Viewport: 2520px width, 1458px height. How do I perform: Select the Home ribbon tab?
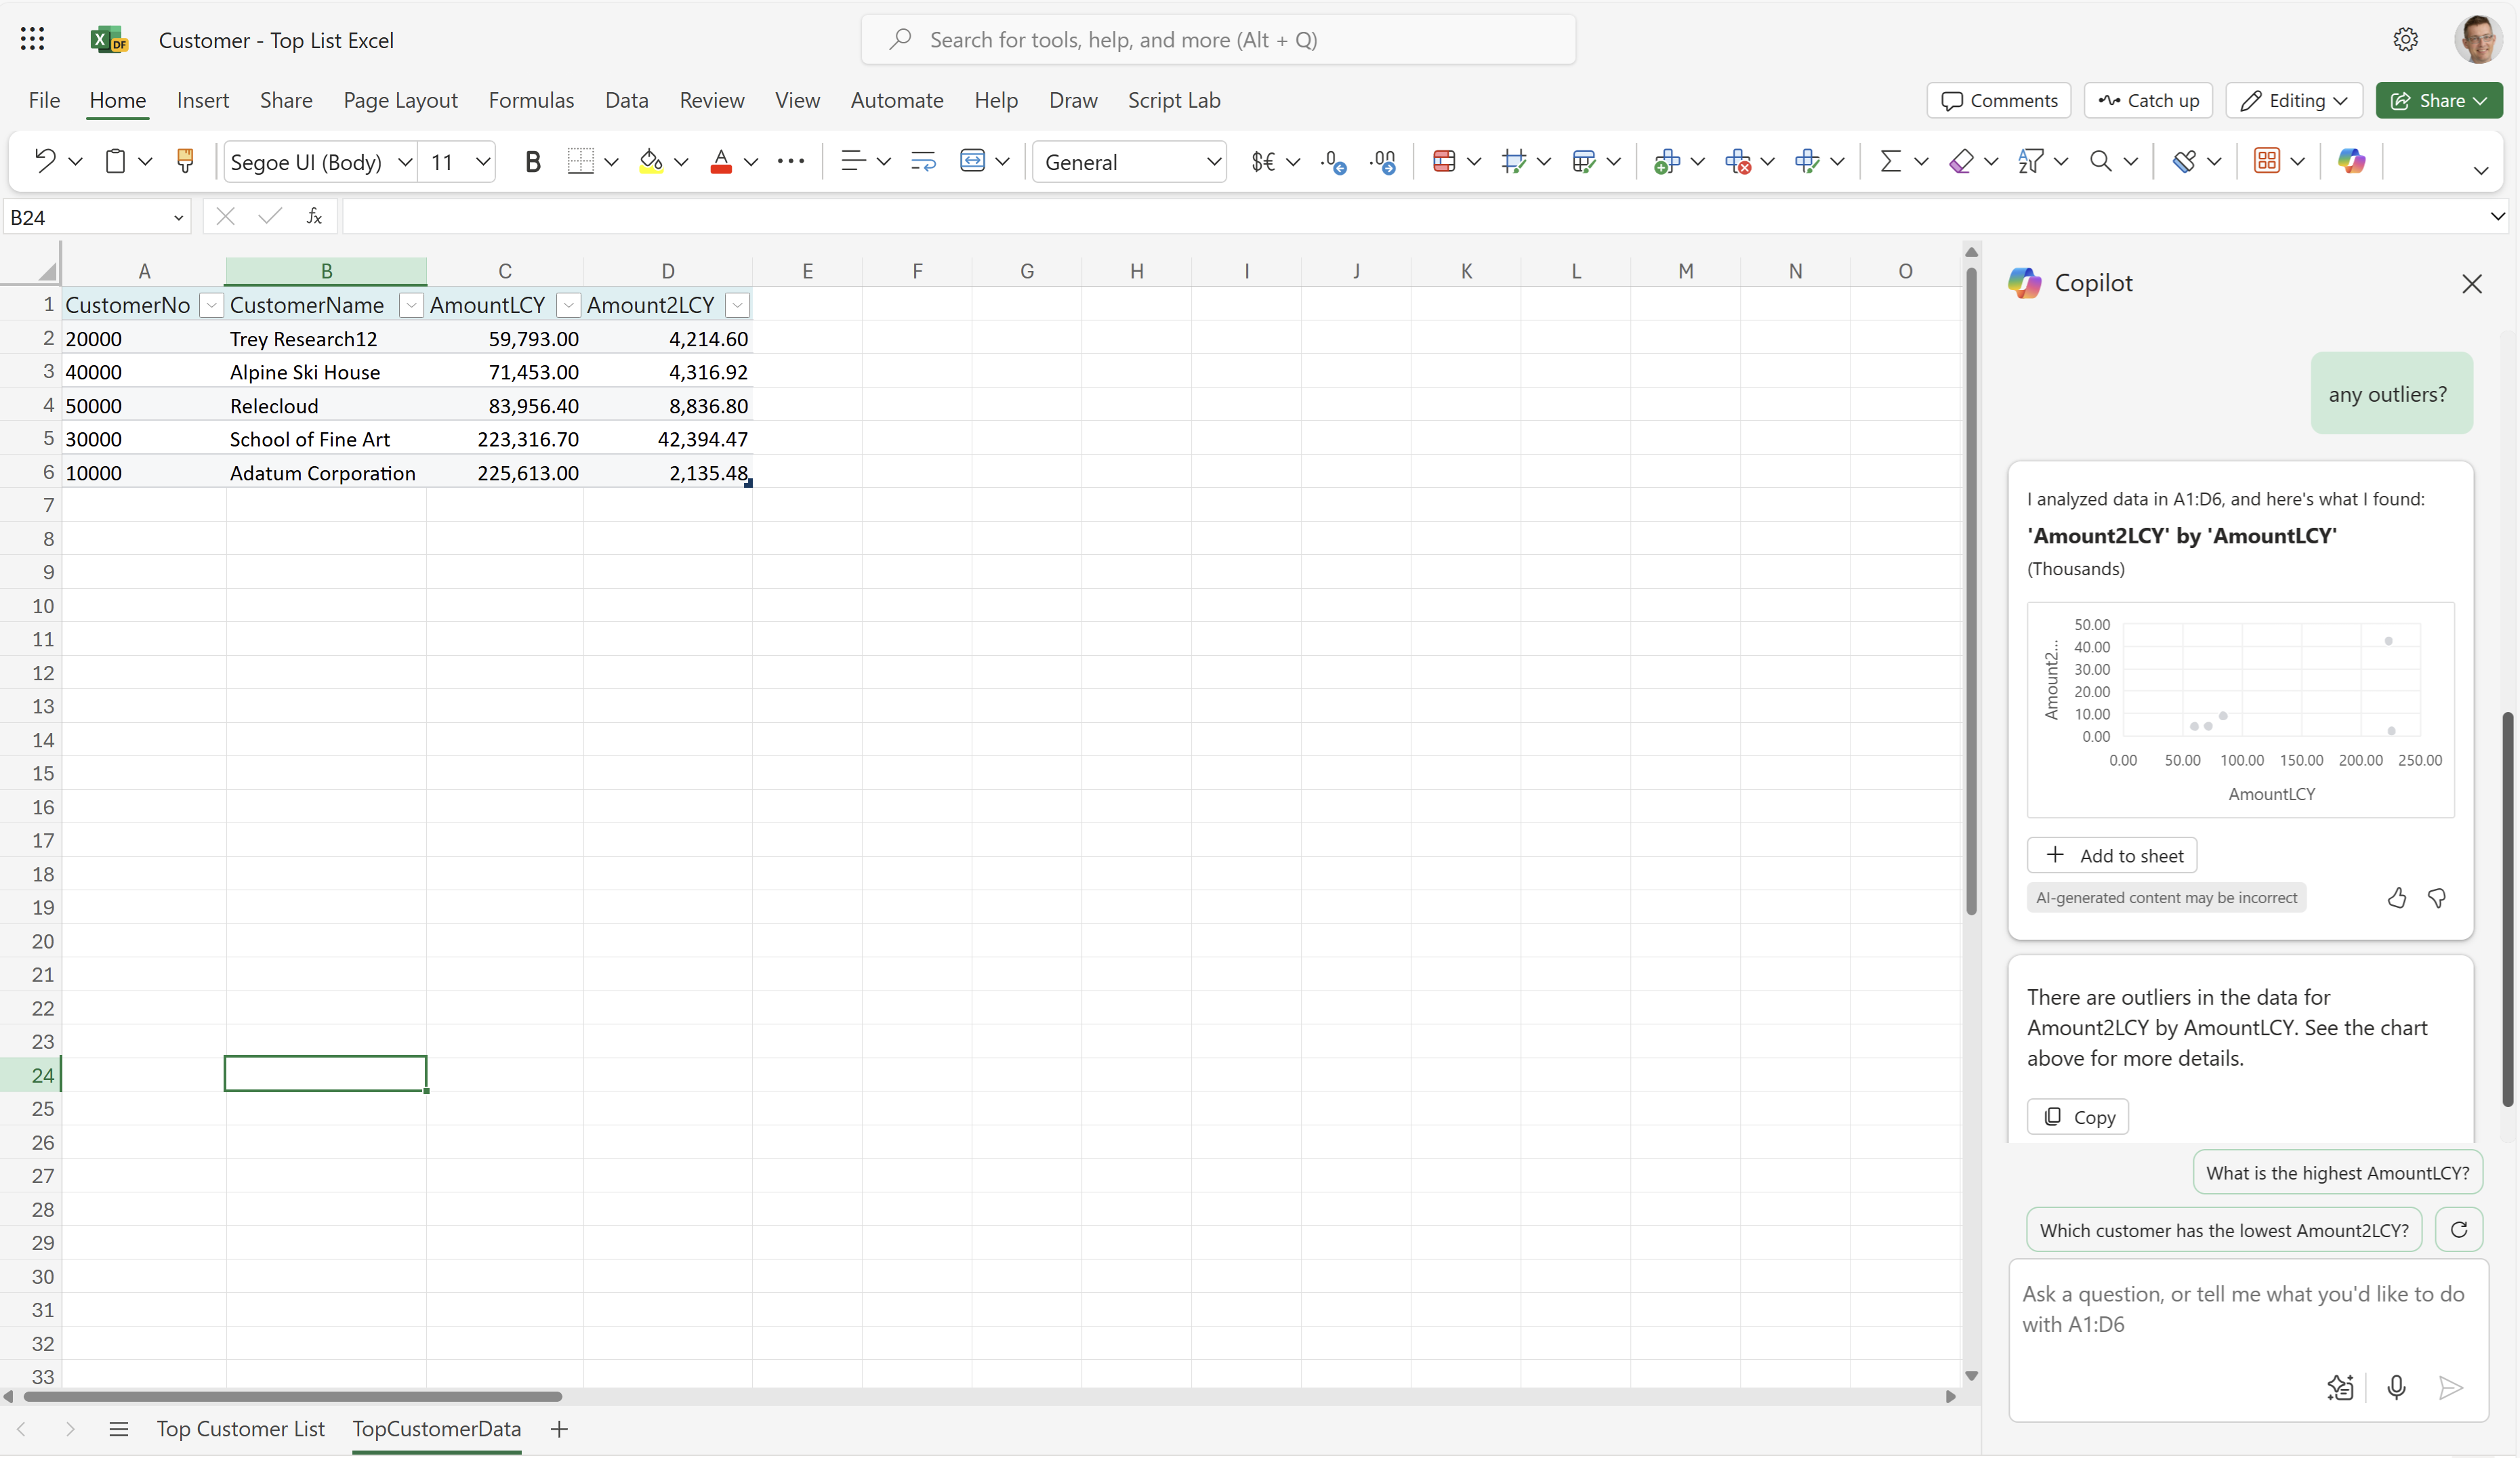[x=117, y=99]
